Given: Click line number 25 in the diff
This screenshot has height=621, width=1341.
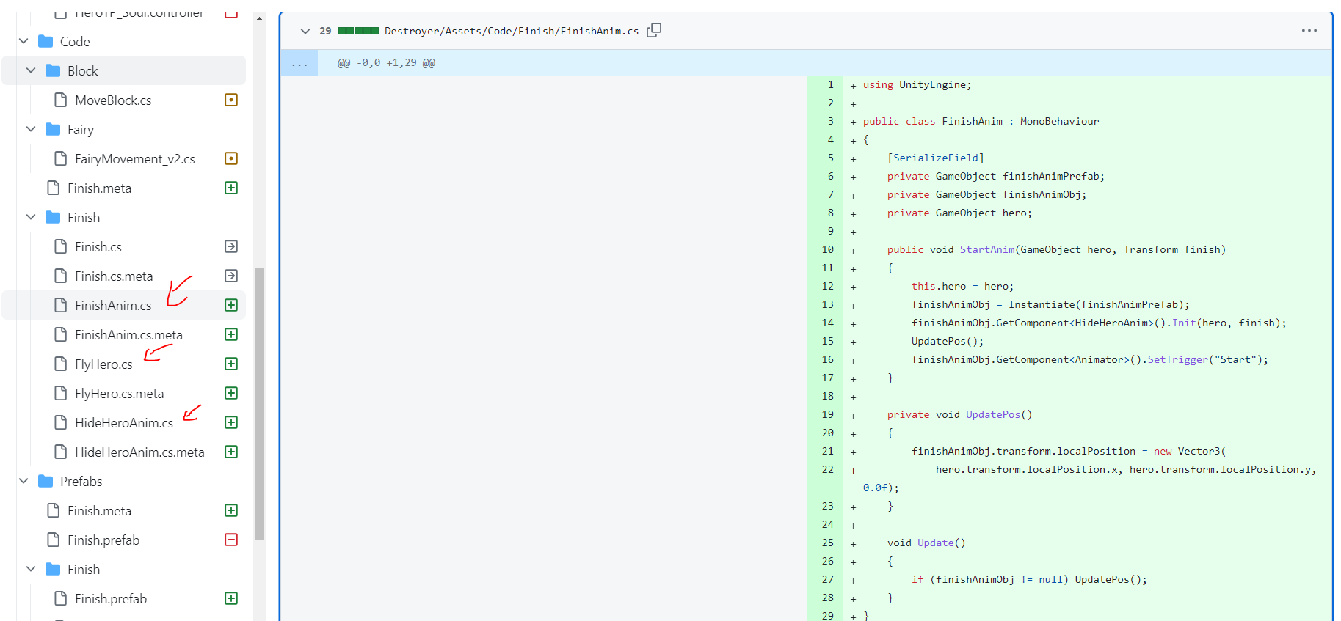Looking at the screenshot, I should point(827,543).
